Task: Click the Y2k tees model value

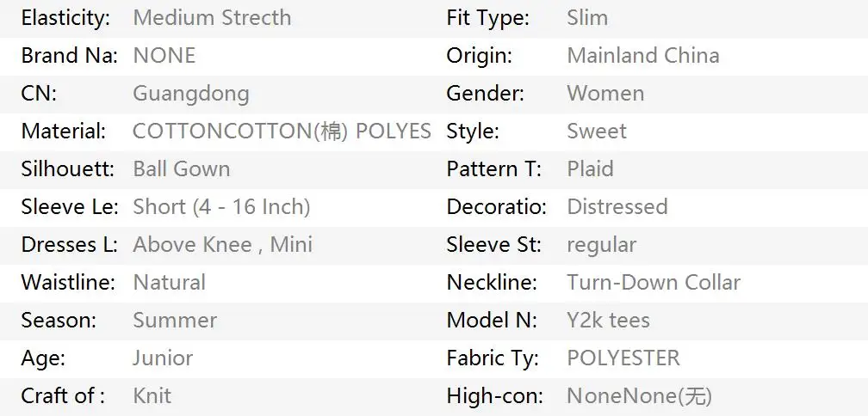Action: pyautogui.click(x=608, y=320)
